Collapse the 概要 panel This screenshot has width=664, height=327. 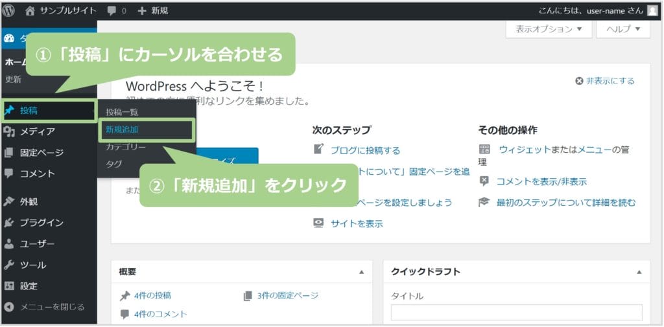click(x=362, y=272)
